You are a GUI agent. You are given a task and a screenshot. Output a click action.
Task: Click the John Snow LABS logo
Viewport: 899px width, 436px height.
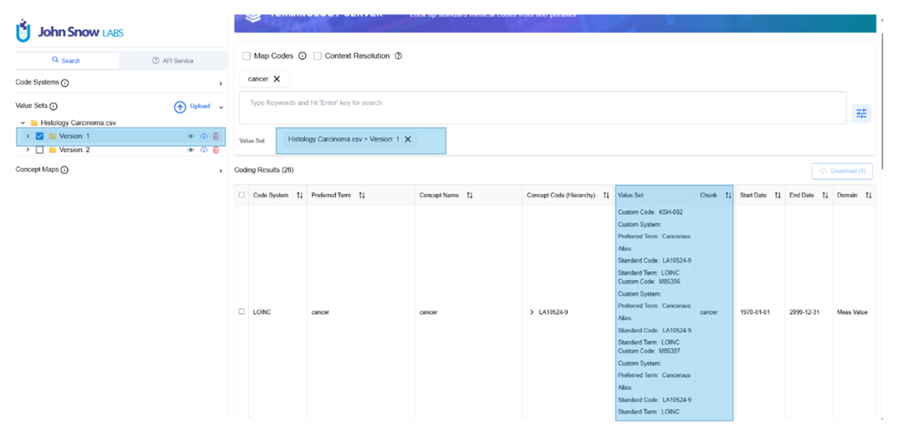click(x=69, y=31)
